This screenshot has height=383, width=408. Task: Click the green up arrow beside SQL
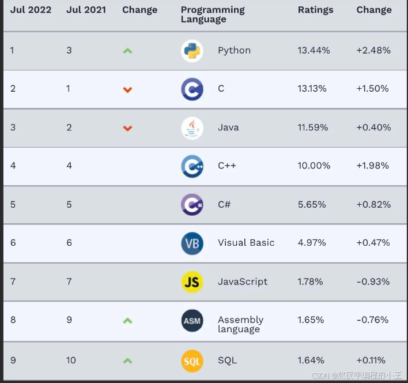(127, 361)
